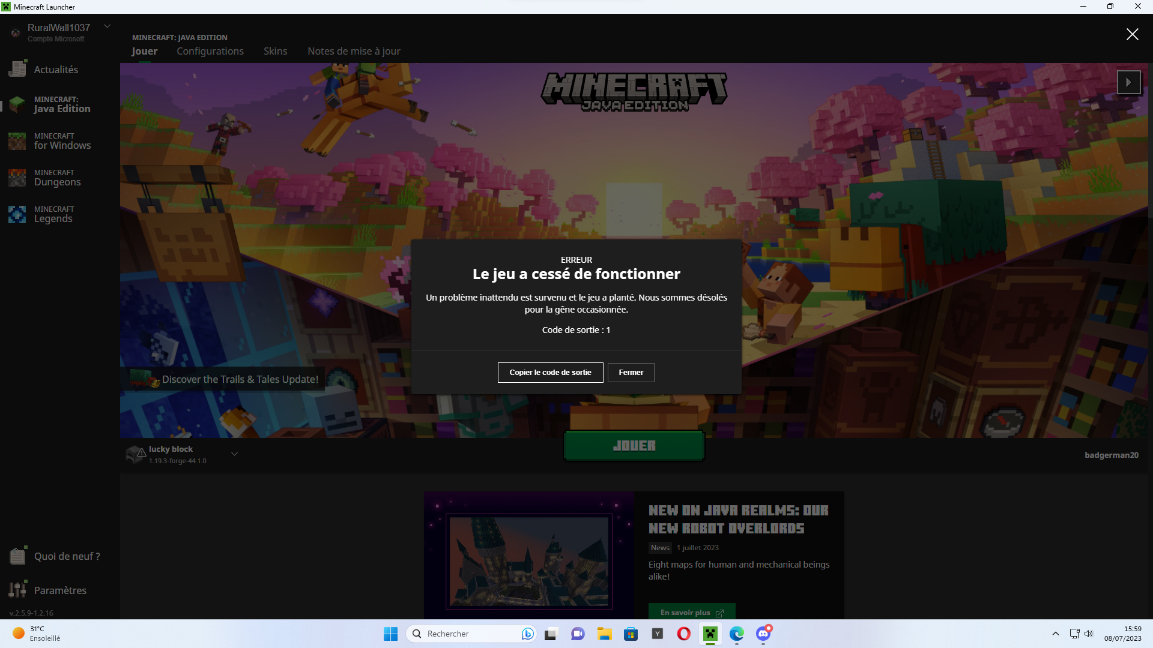
Task: Open the lucky block installation dropdown
Action: click(234, 454)
